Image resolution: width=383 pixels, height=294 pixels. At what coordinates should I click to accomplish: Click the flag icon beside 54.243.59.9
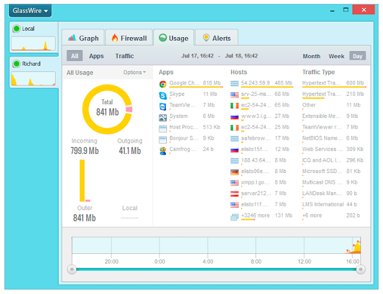(x=235, y=84)
